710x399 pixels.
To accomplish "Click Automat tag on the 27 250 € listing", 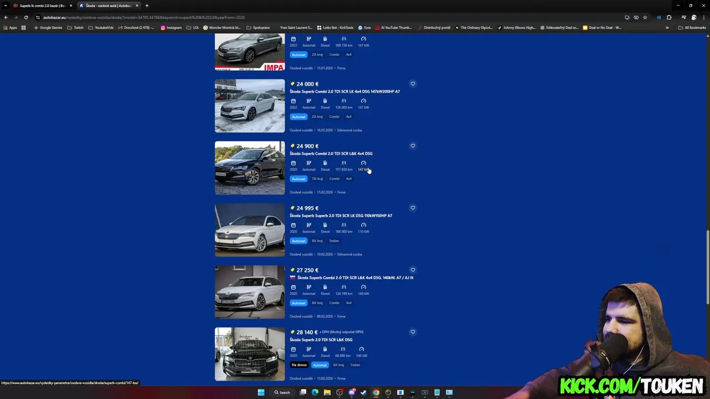I will pos(298,303).
